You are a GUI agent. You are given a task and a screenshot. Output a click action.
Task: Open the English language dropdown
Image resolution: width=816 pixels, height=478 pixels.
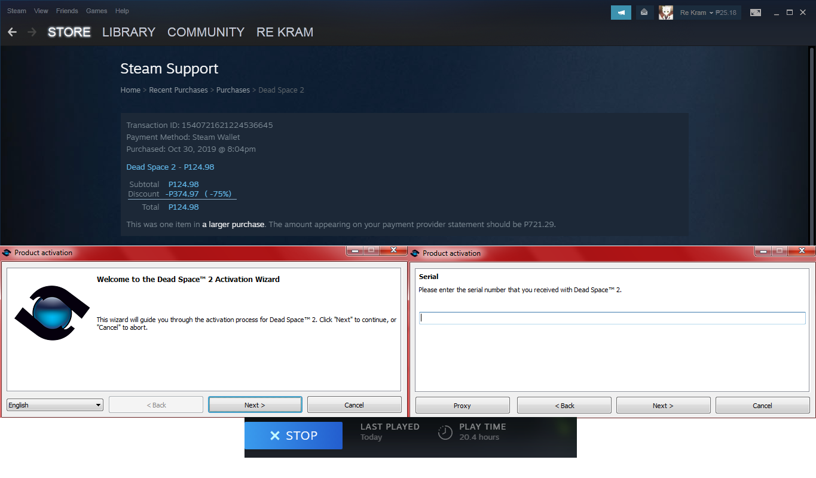pyautogui.click(x=55, y=405)
